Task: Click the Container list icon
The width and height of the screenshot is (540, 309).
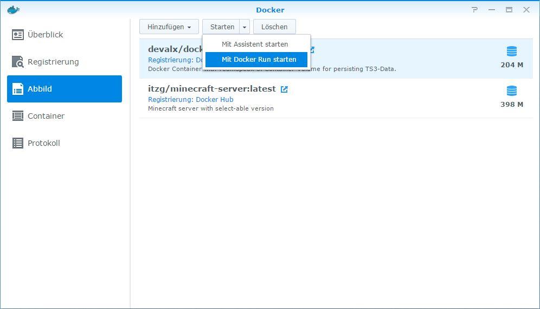Action: click(17, 116)
